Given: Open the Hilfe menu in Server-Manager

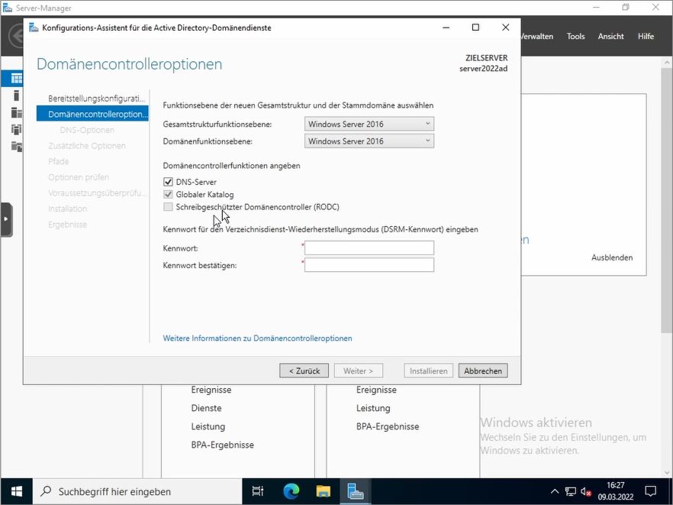Looking at the screenshot, I should click(646, 36).
